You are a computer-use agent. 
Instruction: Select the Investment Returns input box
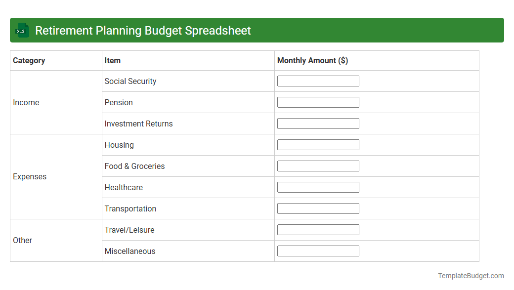click(x=318, y=123)
